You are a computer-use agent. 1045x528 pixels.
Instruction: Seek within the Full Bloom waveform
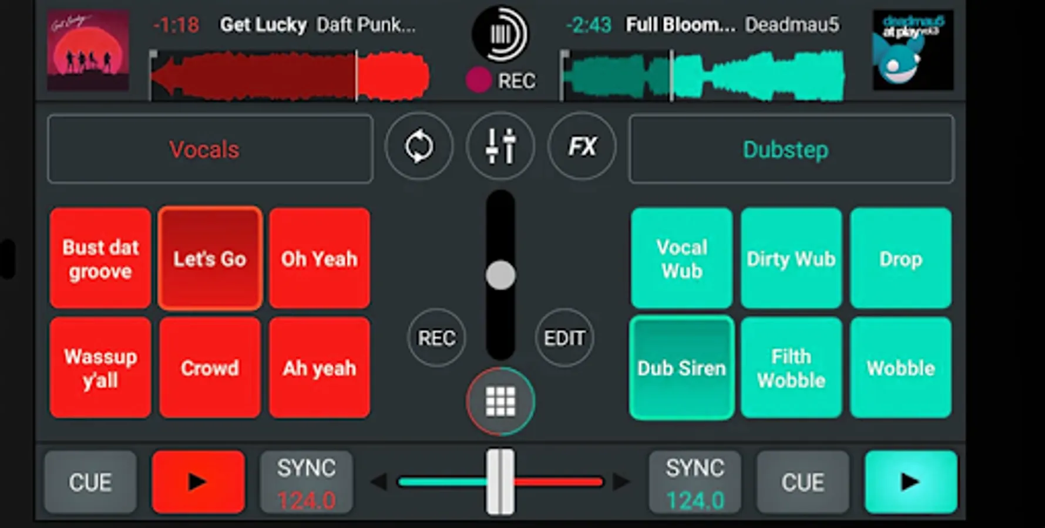[x=703, y=76]
